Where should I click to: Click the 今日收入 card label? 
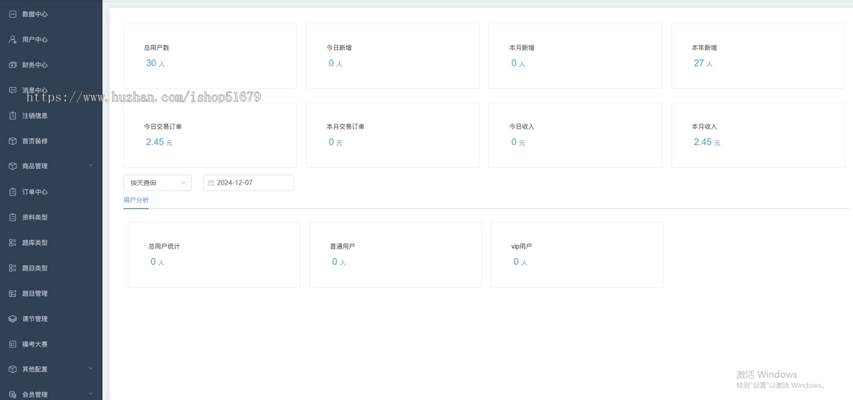point(522,126)
